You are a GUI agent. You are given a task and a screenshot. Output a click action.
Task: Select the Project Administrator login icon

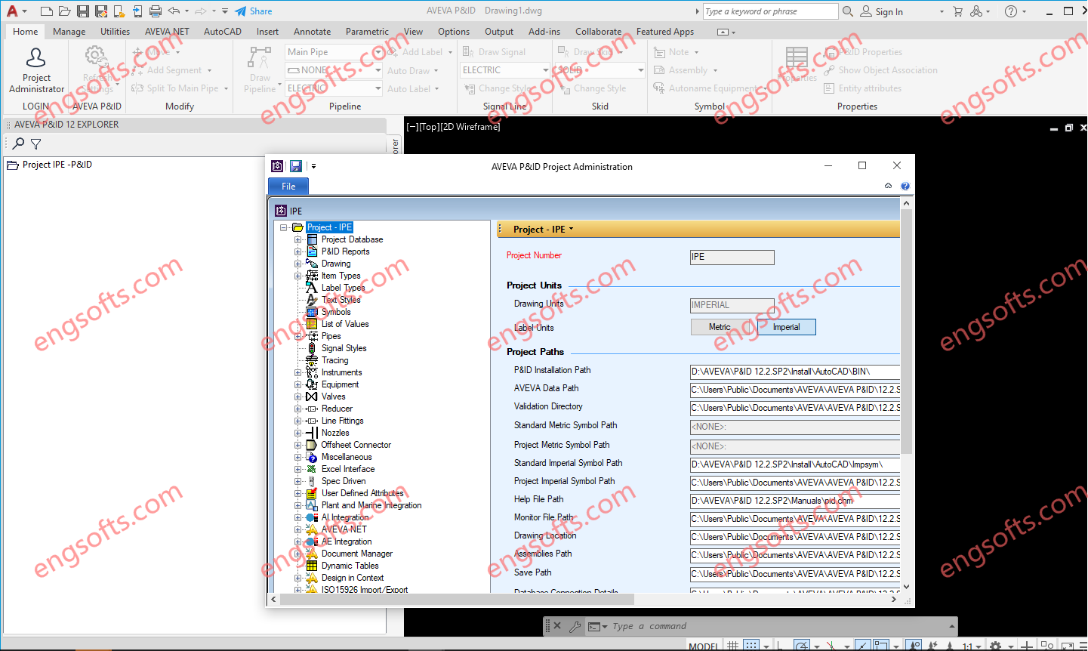coord(35,57)
